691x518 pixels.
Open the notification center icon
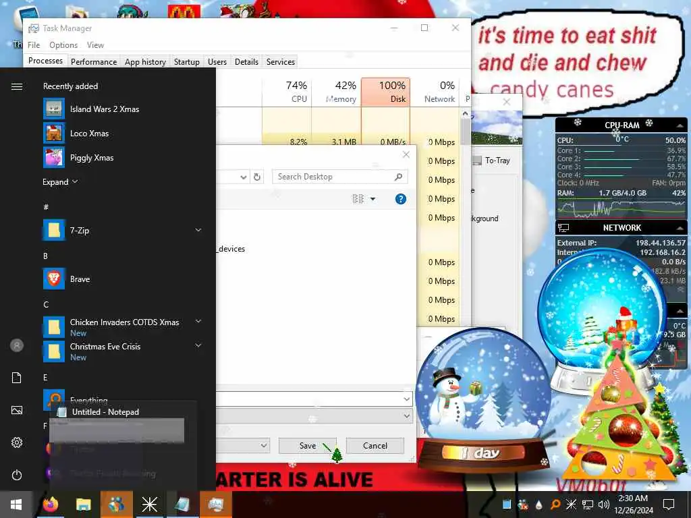669,505
